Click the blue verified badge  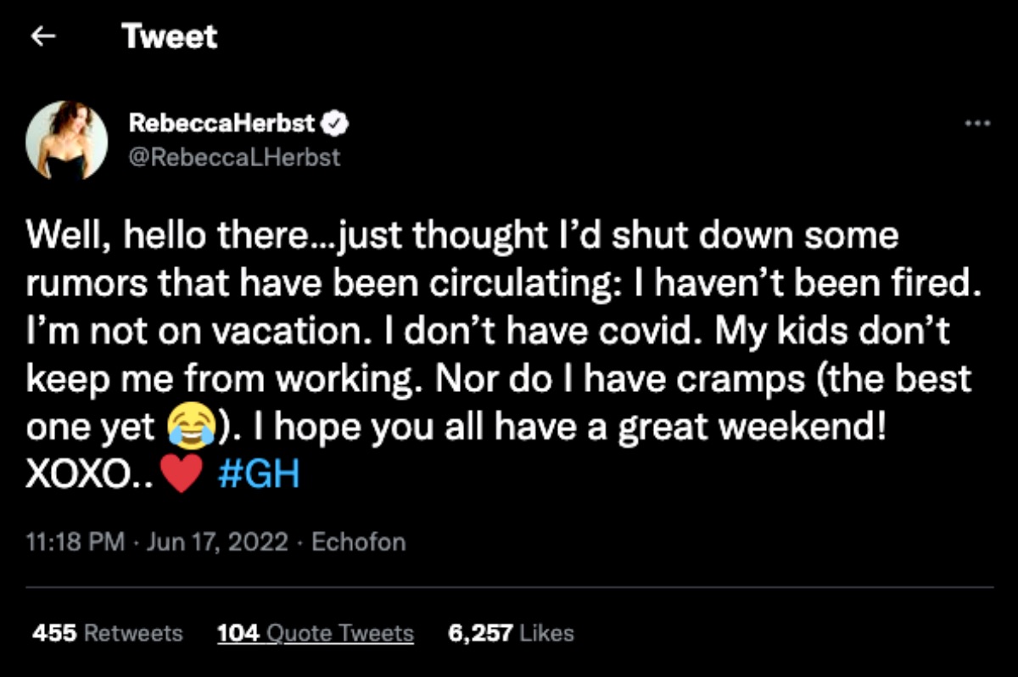336,124
